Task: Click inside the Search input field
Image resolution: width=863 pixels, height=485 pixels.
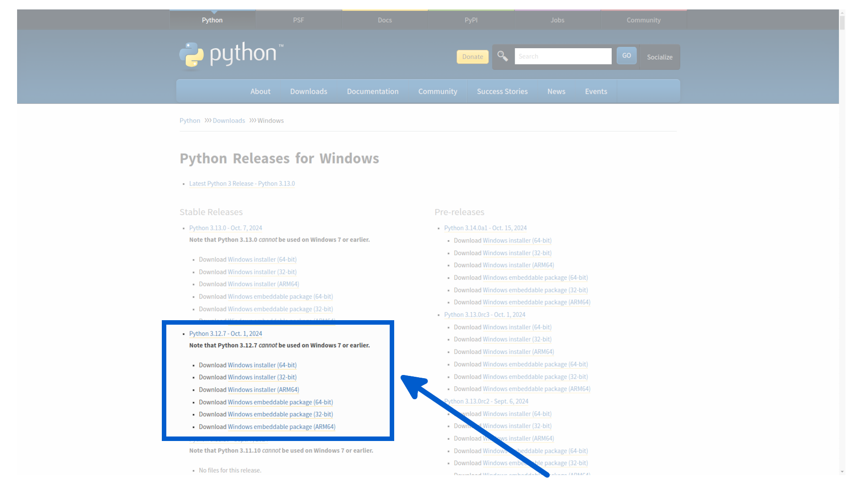Action: coord(562,56)
